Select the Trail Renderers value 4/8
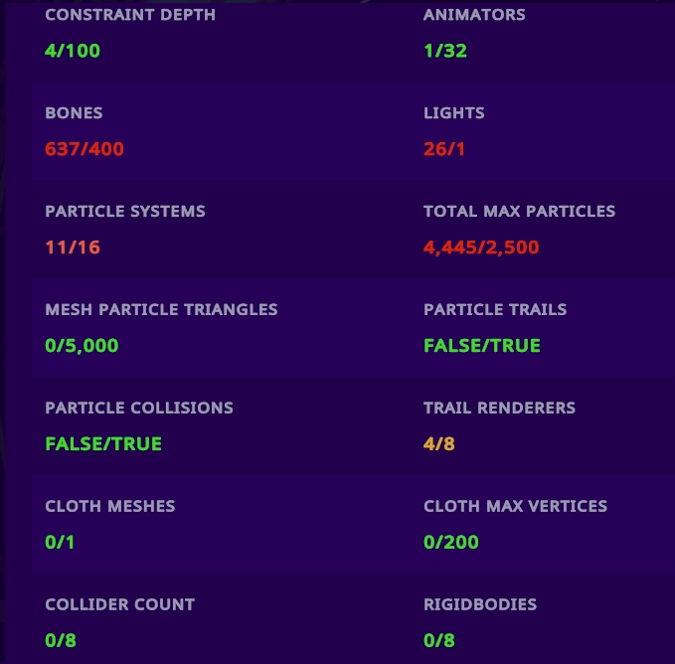The height and width of the screenshot is (664, 675). point(439,444)
